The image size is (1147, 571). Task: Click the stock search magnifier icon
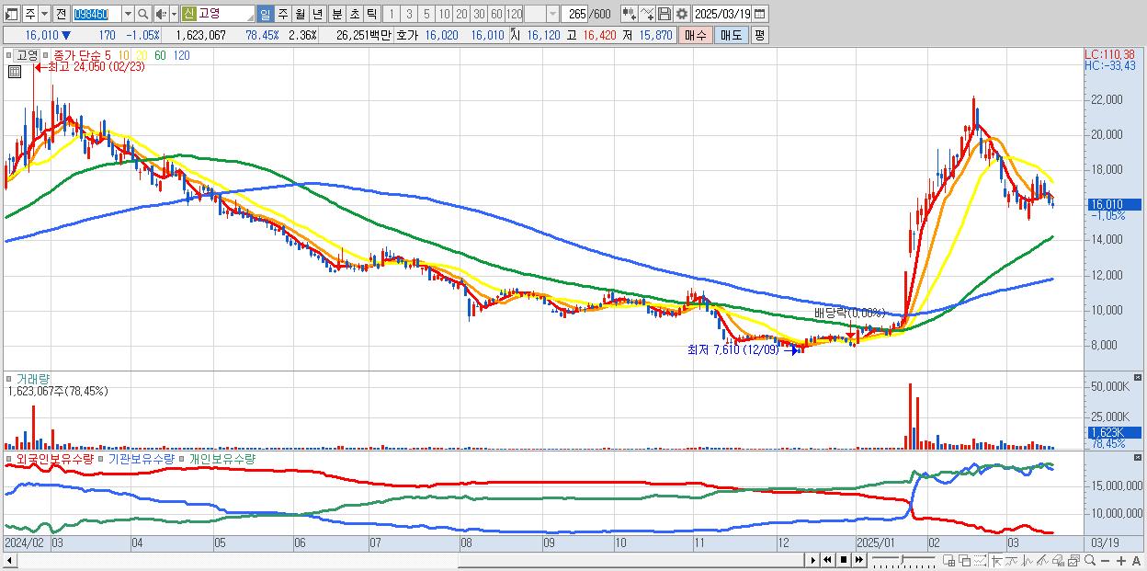tap(143, 14)
